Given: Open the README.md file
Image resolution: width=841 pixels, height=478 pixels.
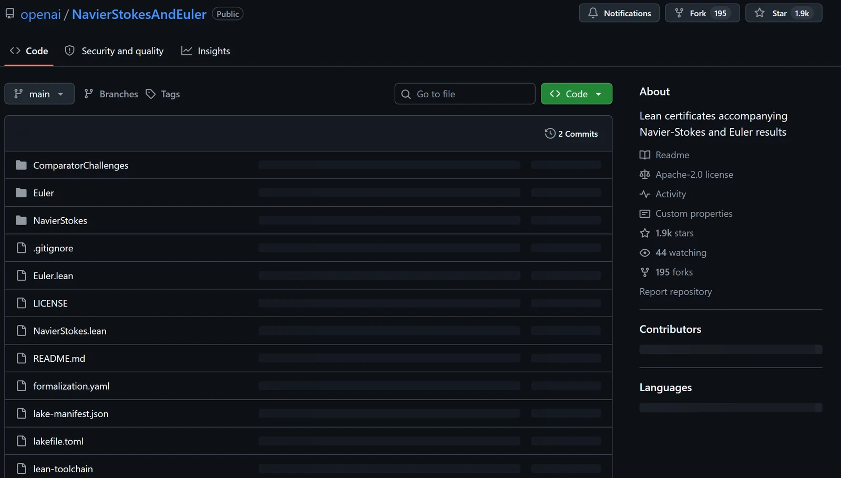Looking at the screenshot, I should click(x=59, y=359).
